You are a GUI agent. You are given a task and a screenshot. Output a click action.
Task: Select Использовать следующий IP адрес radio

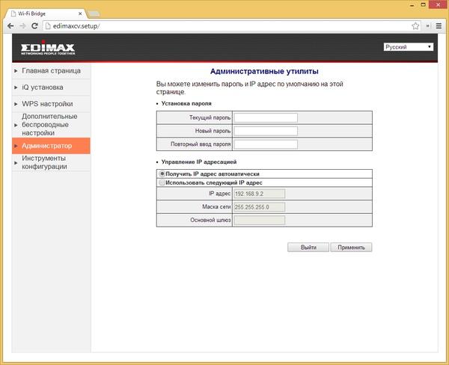tap(162, 182)
